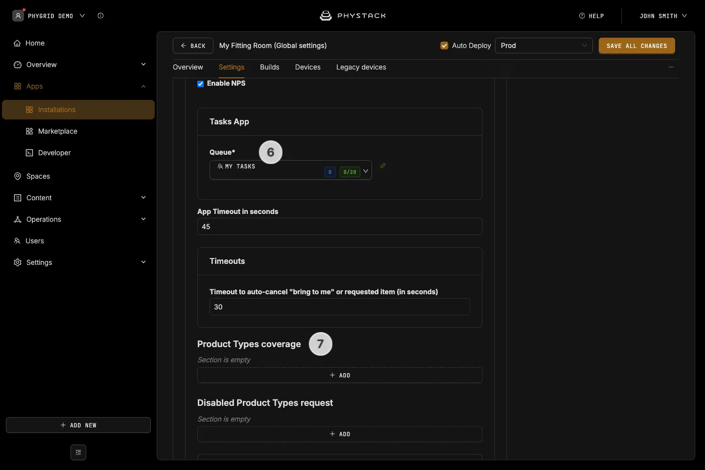Open the Prod environment dropdown

point(544,46)
